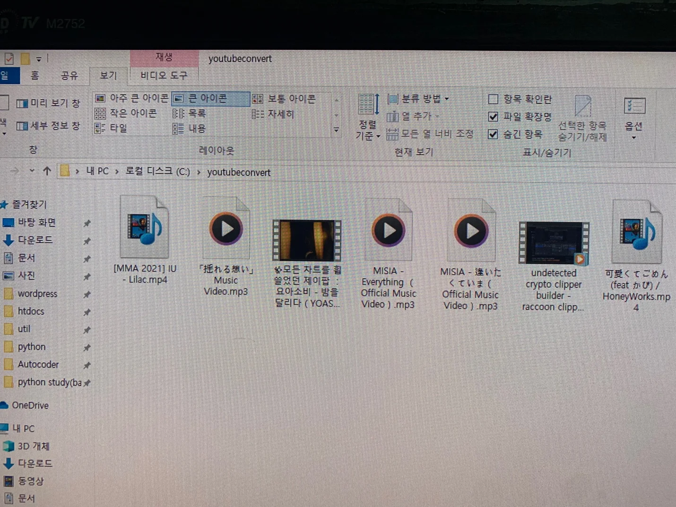Image resolution: width=676 pixels, height=507 pixels.
Task: Select MISIA - Everything Official Music Video .mp3 icon
Action: click(388, 231)
